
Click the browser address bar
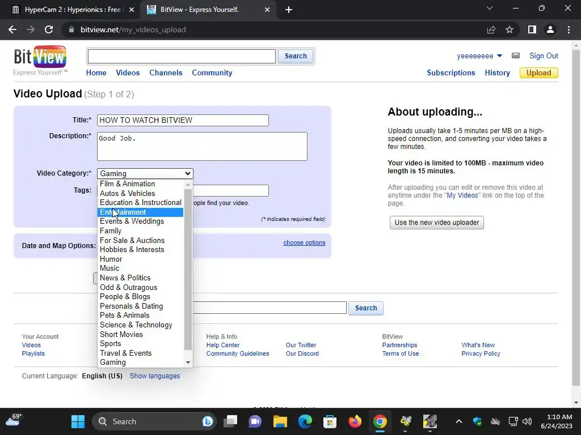(x=274, y=29)
